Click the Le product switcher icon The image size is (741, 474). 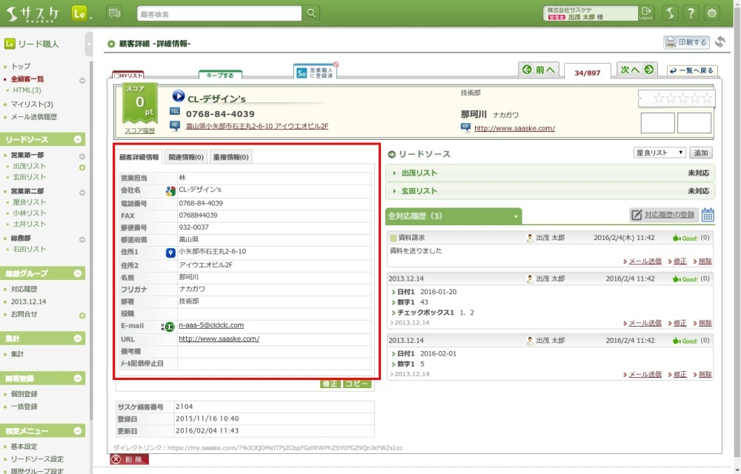tap(80, 13)
